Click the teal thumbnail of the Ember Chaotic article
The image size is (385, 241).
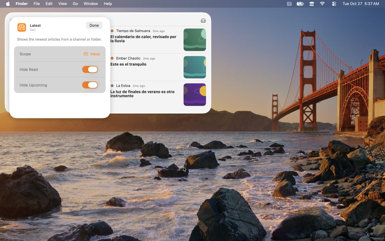click(x=195, y=67)
